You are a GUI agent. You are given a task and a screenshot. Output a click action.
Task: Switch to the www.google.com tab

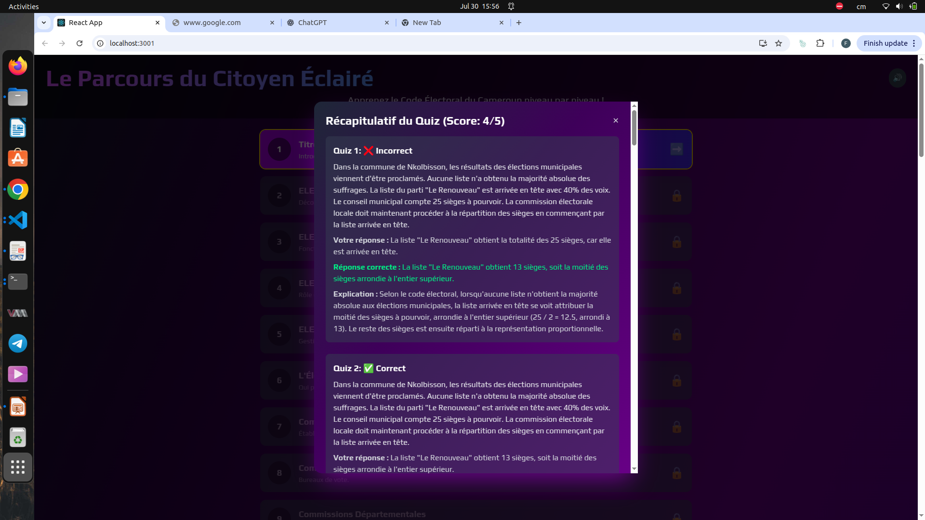coord(212,23)
